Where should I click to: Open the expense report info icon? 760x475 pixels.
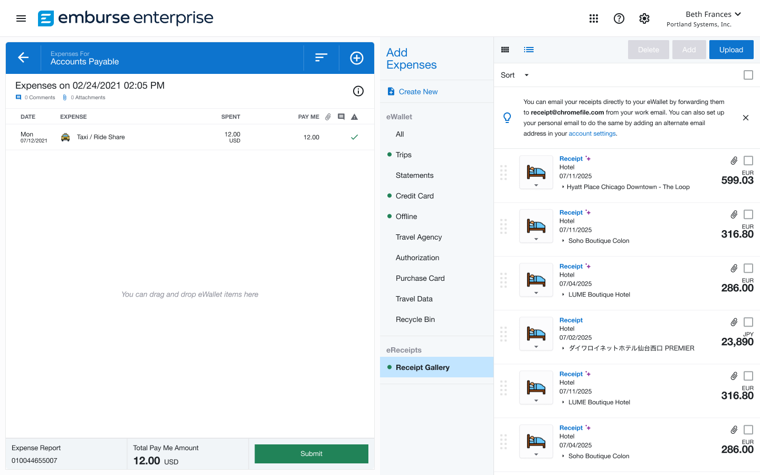click(358, 91)
